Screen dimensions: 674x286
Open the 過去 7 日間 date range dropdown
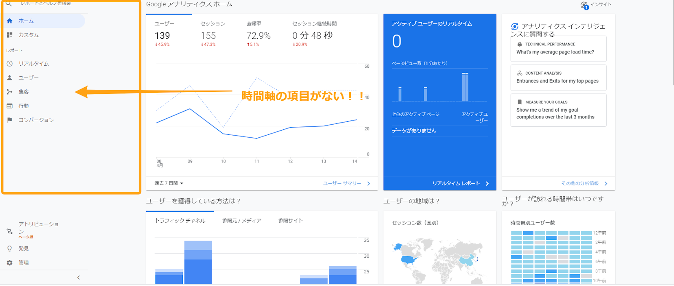(169, 183)
